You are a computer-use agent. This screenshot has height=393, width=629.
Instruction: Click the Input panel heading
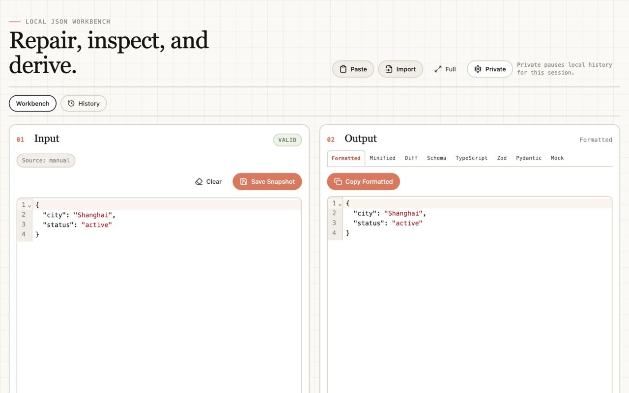(47, 139)
